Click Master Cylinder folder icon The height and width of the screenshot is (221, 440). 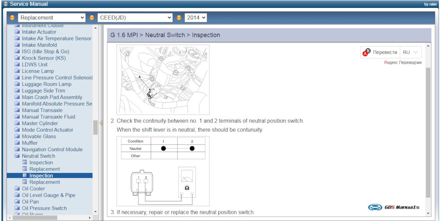[17, 123]
